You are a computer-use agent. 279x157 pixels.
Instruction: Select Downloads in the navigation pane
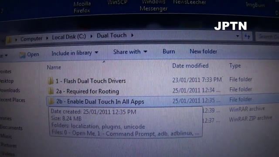click(10, 90)
